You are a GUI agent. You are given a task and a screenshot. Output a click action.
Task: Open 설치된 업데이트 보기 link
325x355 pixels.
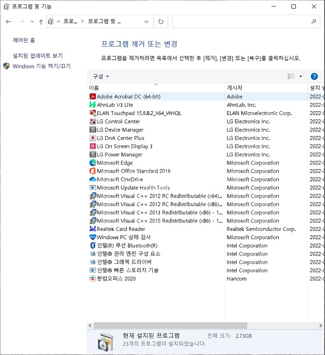pyautogui.click(x=37, y=56)
